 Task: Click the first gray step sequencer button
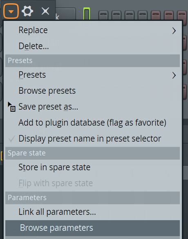[103, 15]
